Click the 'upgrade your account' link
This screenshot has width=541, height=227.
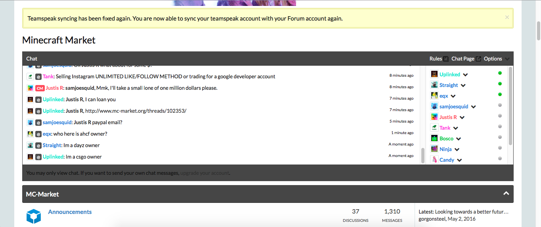[205, 173]
